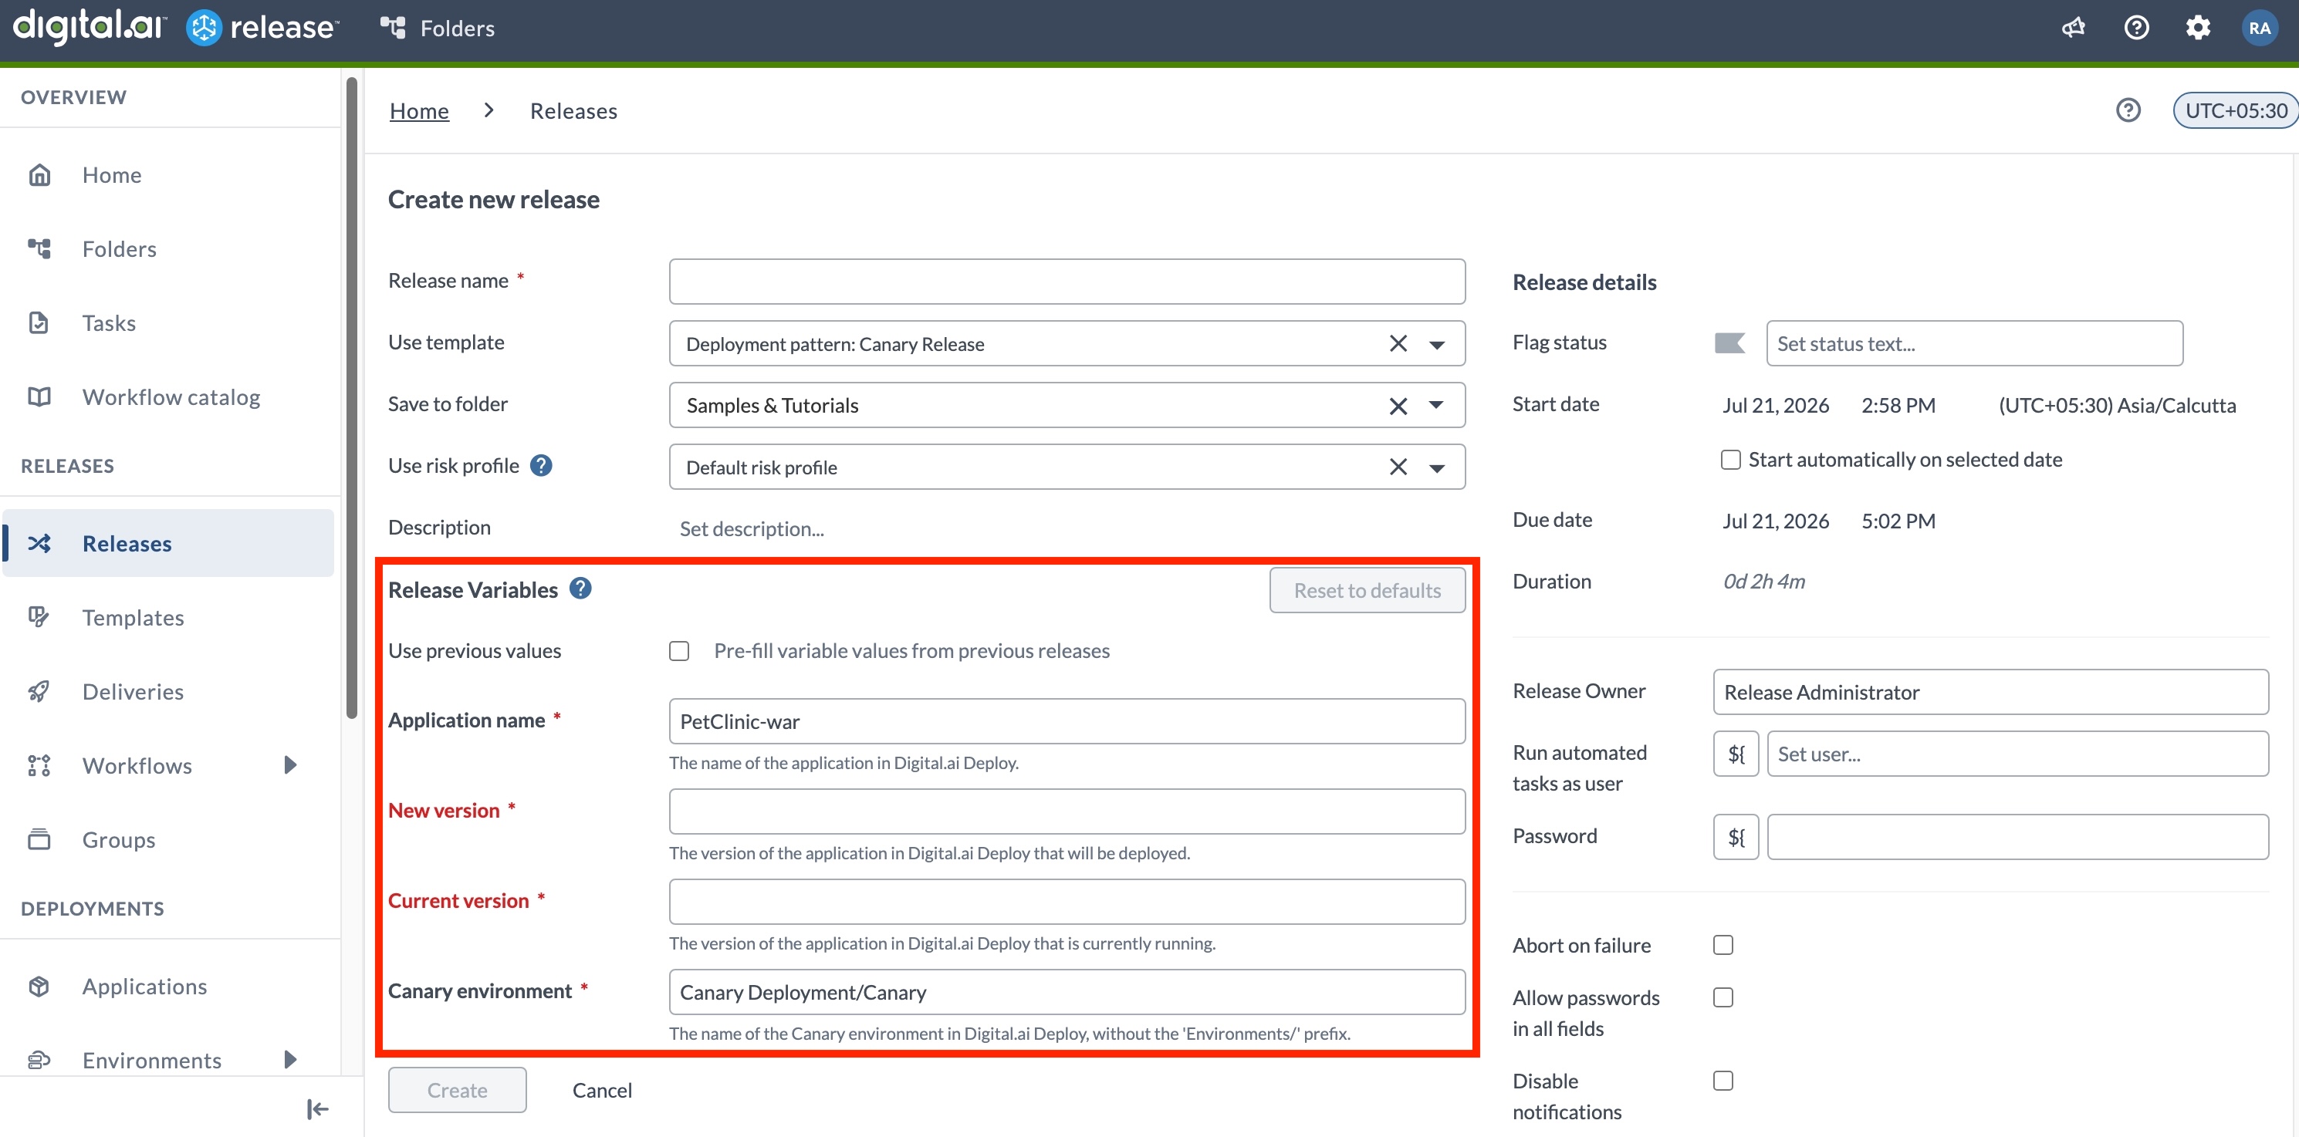Click the page help icon near timezone
The height and width of the screenshot is (1137, 2299).
[x=2128, y=110]
